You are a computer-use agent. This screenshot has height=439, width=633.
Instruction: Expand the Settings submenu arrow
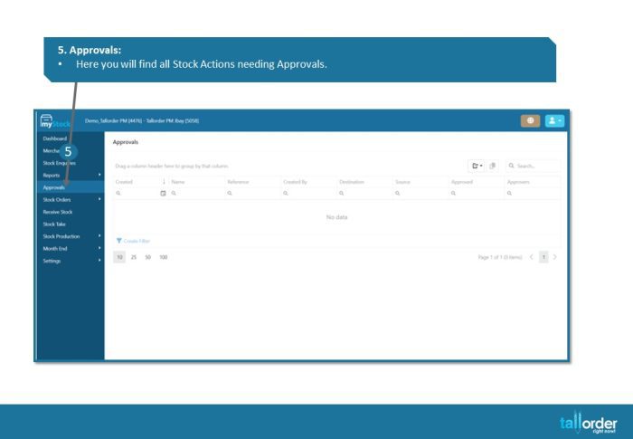click(x=99, y=261)
